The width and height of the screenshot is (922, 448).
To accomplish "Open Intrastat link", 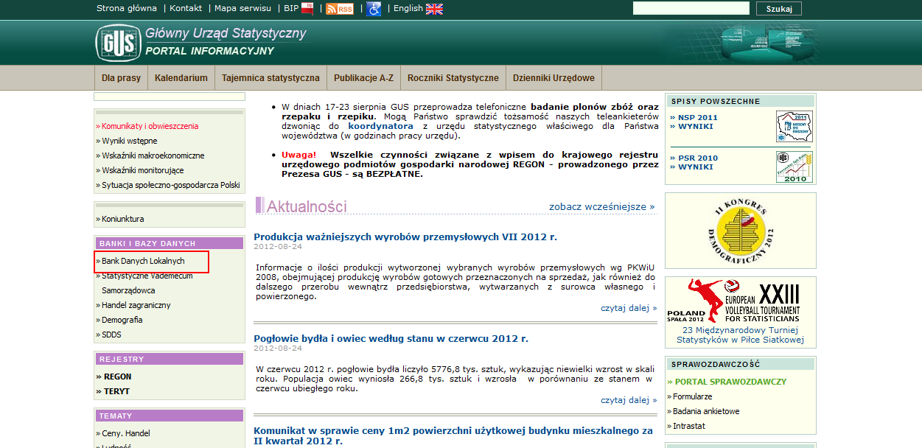I will [689, 426].
